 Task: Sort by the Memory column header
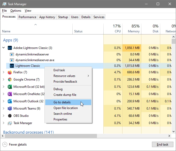coord(132,29)
